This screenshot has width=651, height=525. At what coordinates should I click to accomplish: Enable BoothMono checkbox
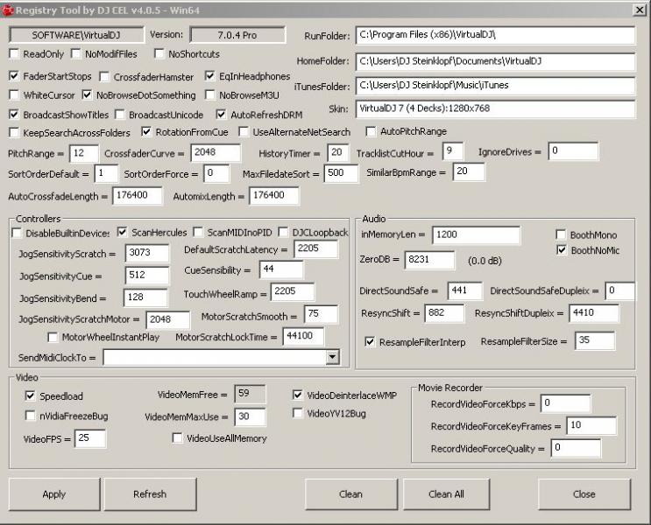tap(561, 234)
